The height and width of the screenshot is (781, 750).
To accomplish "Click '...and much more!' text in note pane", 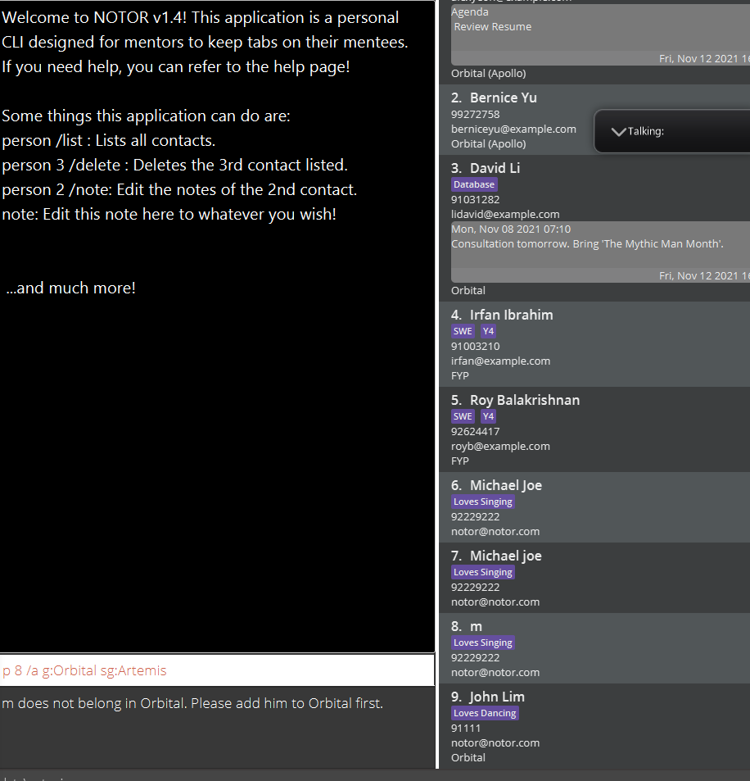I will click(70, 288).
